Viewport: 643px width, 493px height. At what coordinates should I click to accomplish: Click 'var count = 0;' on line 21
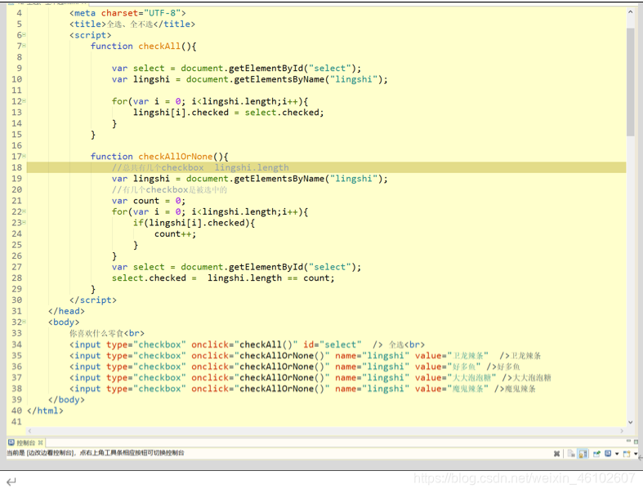point(149,201)
